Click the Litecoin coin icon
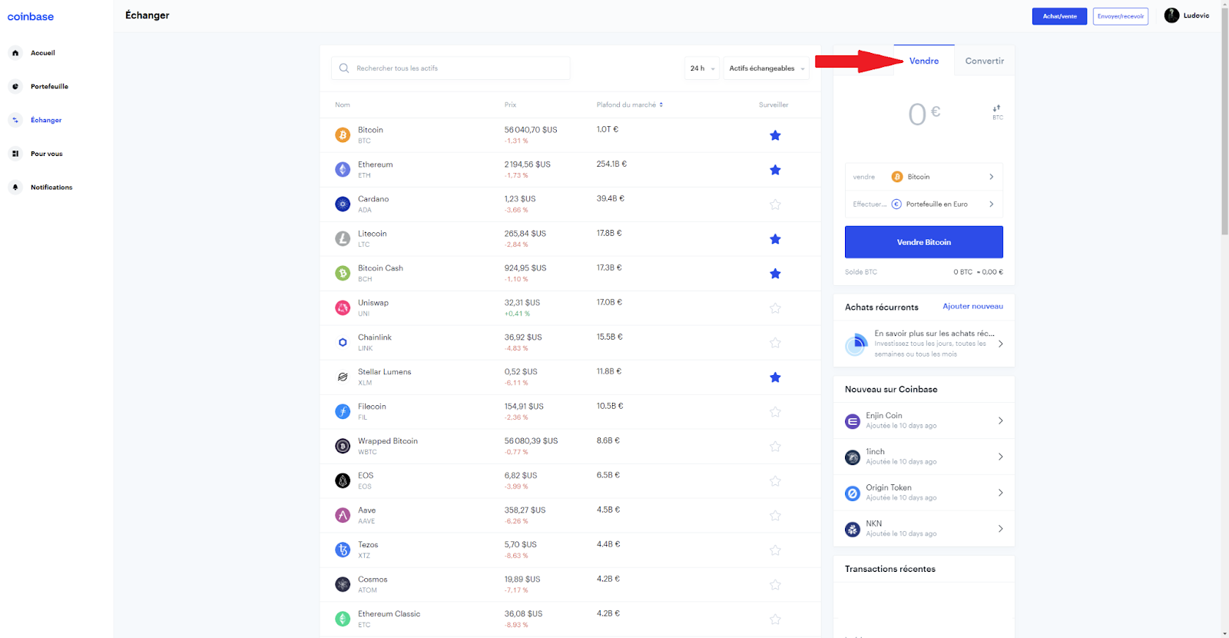Screen dimensions: 1229x638 pos(343,239)
